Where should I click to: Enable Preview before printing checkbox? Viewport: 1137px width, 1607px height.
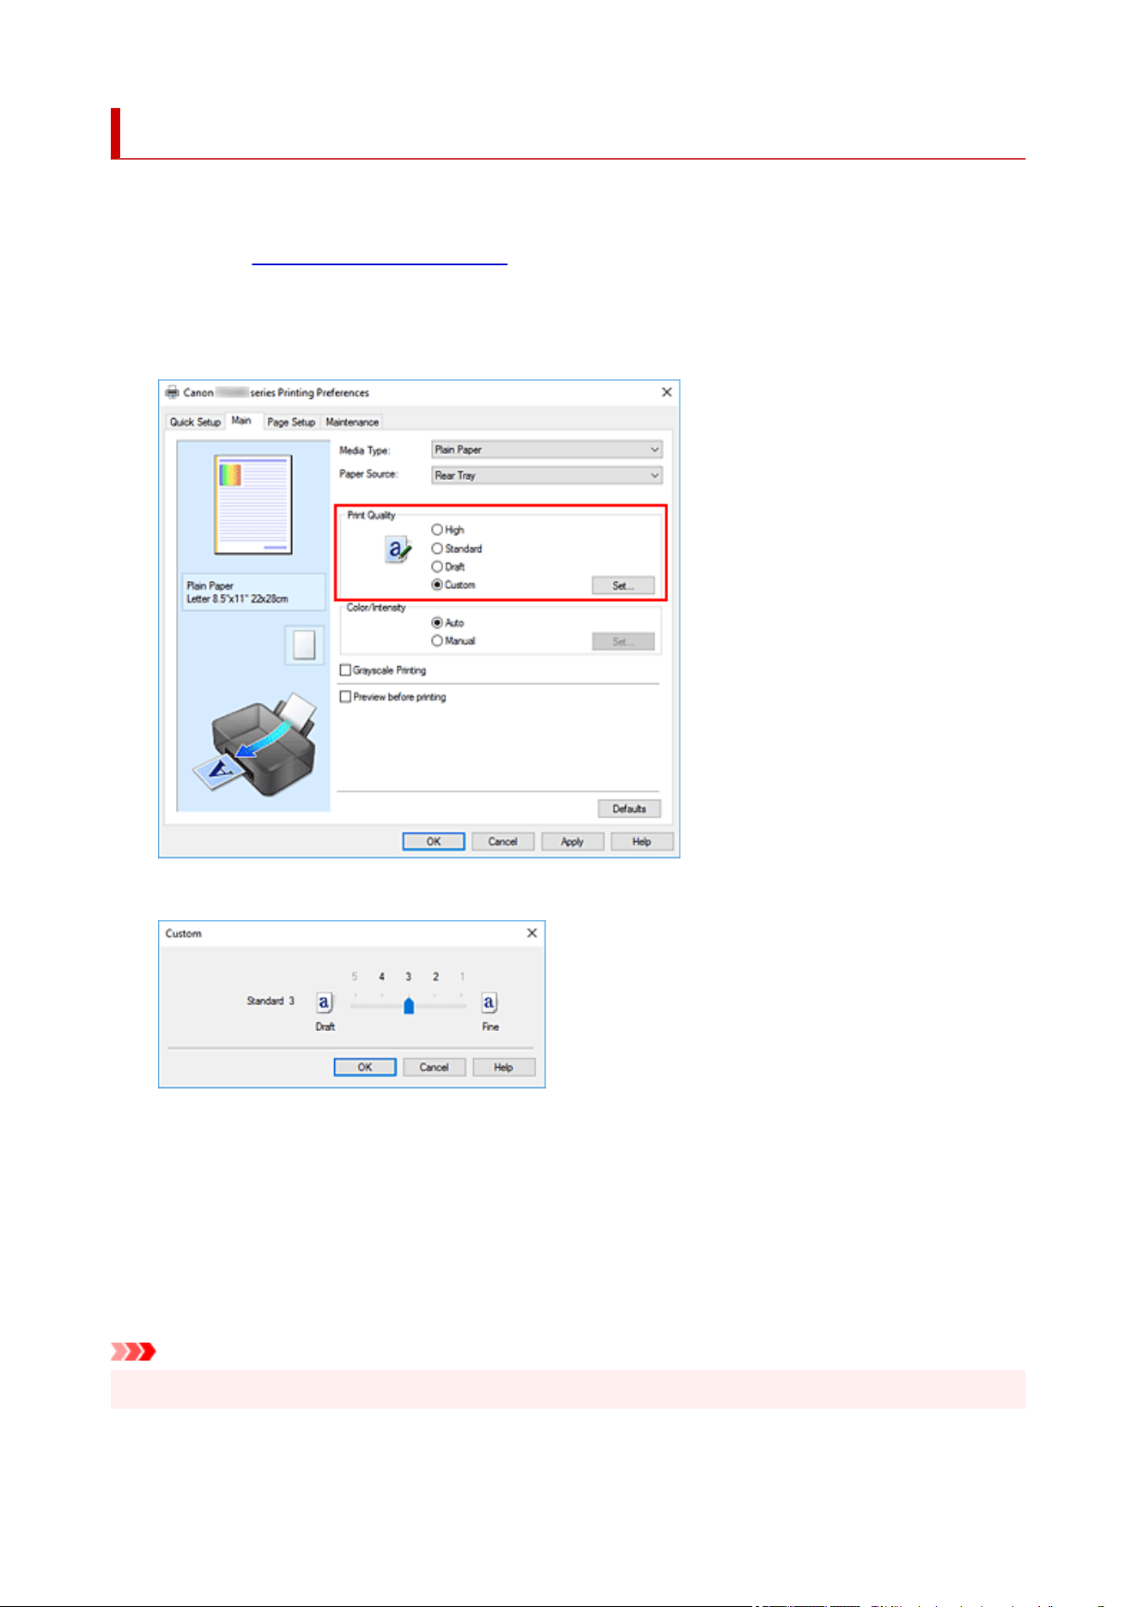[393, 697]
